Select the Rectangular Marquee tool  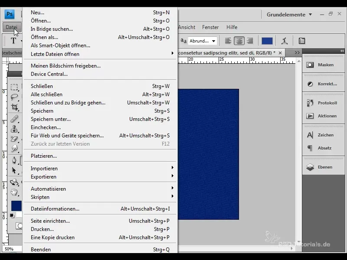click(x=14, y=87)
